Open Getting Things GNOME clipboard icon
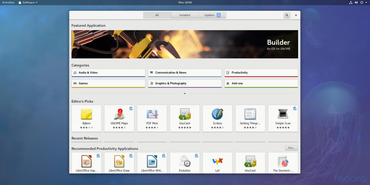This screenshot has height=185, width=370. [250, 114]
